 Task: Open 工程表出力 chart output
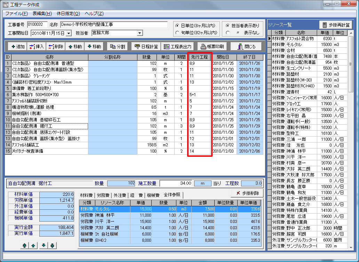pyautogui.click(x=177, y=46)
